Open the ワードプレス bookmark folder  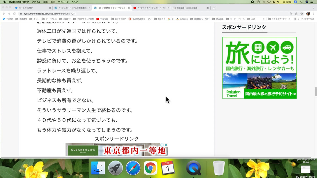(49, 19)
